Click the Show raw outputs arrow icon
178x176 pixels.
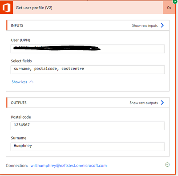162,103
